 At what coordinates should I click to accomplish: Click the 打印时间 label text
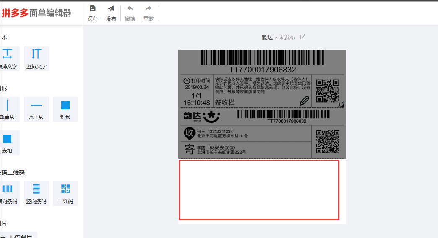[200, 81]
